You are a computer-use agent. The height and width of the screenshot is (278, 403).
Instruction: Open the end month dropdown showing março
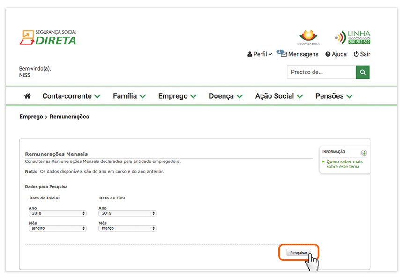[127, 228]
